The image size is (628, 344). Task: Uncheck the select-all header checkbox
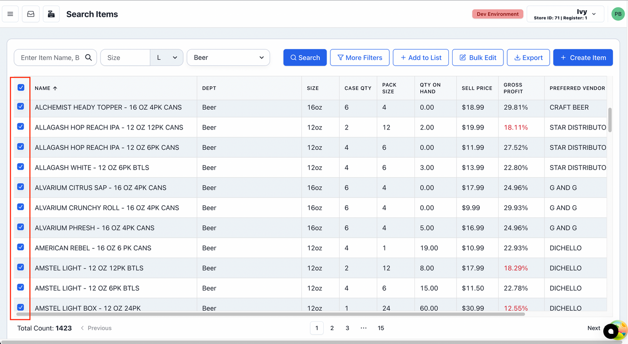(x=21, y=87)
